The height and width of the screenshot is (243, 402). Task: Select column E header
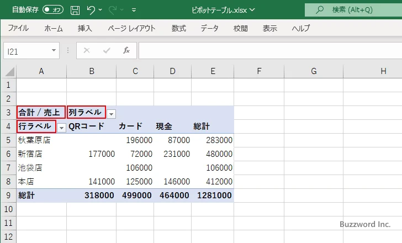click(x=213, y=71)
